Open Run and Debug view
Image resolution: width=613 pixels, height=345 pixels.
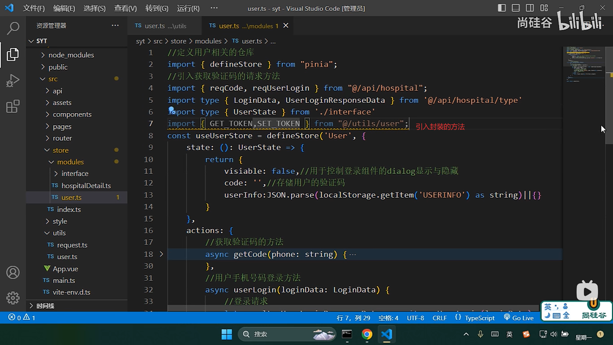coord(13,80)
